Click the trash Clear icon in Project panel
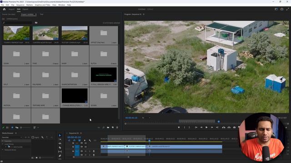The image size is (291, 163). coord(117,128)
